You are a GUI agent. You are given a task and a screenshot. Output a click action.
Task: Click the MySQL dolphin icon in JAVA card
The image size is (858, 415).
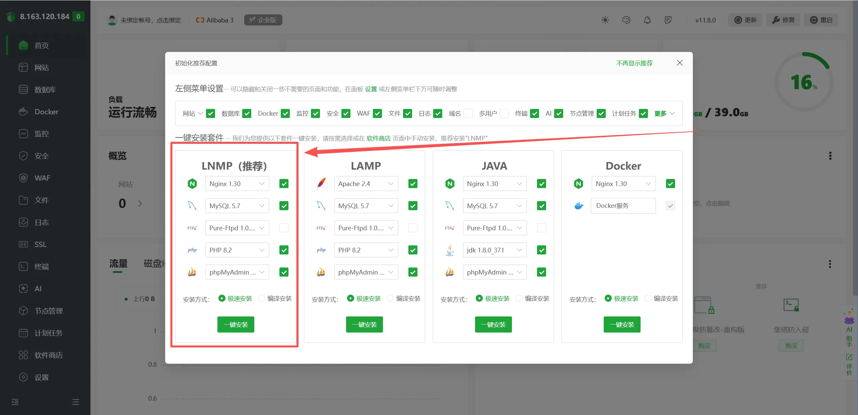click(450, 206)
